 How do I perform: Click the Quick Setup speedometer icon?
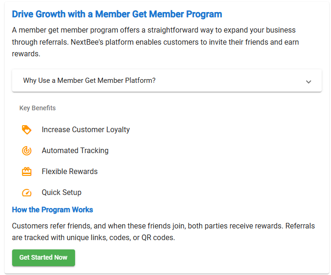[27, 193]
